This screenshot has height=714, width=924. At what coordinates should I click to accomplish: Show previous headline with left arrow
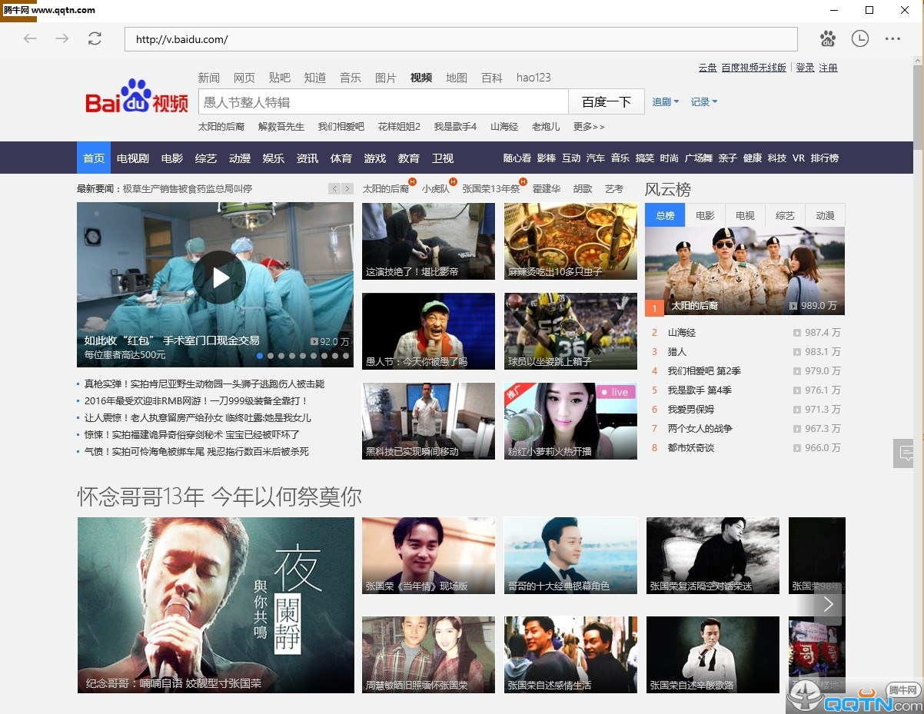coord(334,188)
